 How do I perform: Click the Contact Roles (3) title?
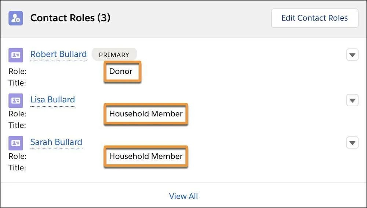coord(70,18)
